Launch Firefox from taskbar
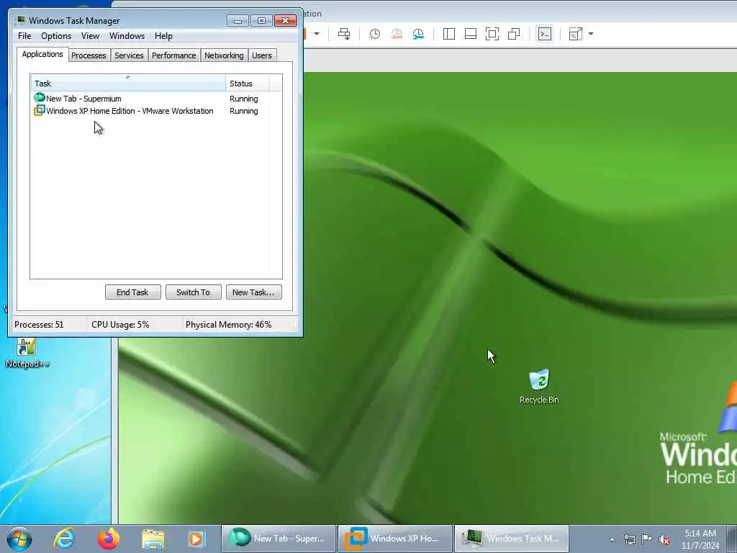Image resolution: width=737 pixels, height=553 pixels. 108,539
